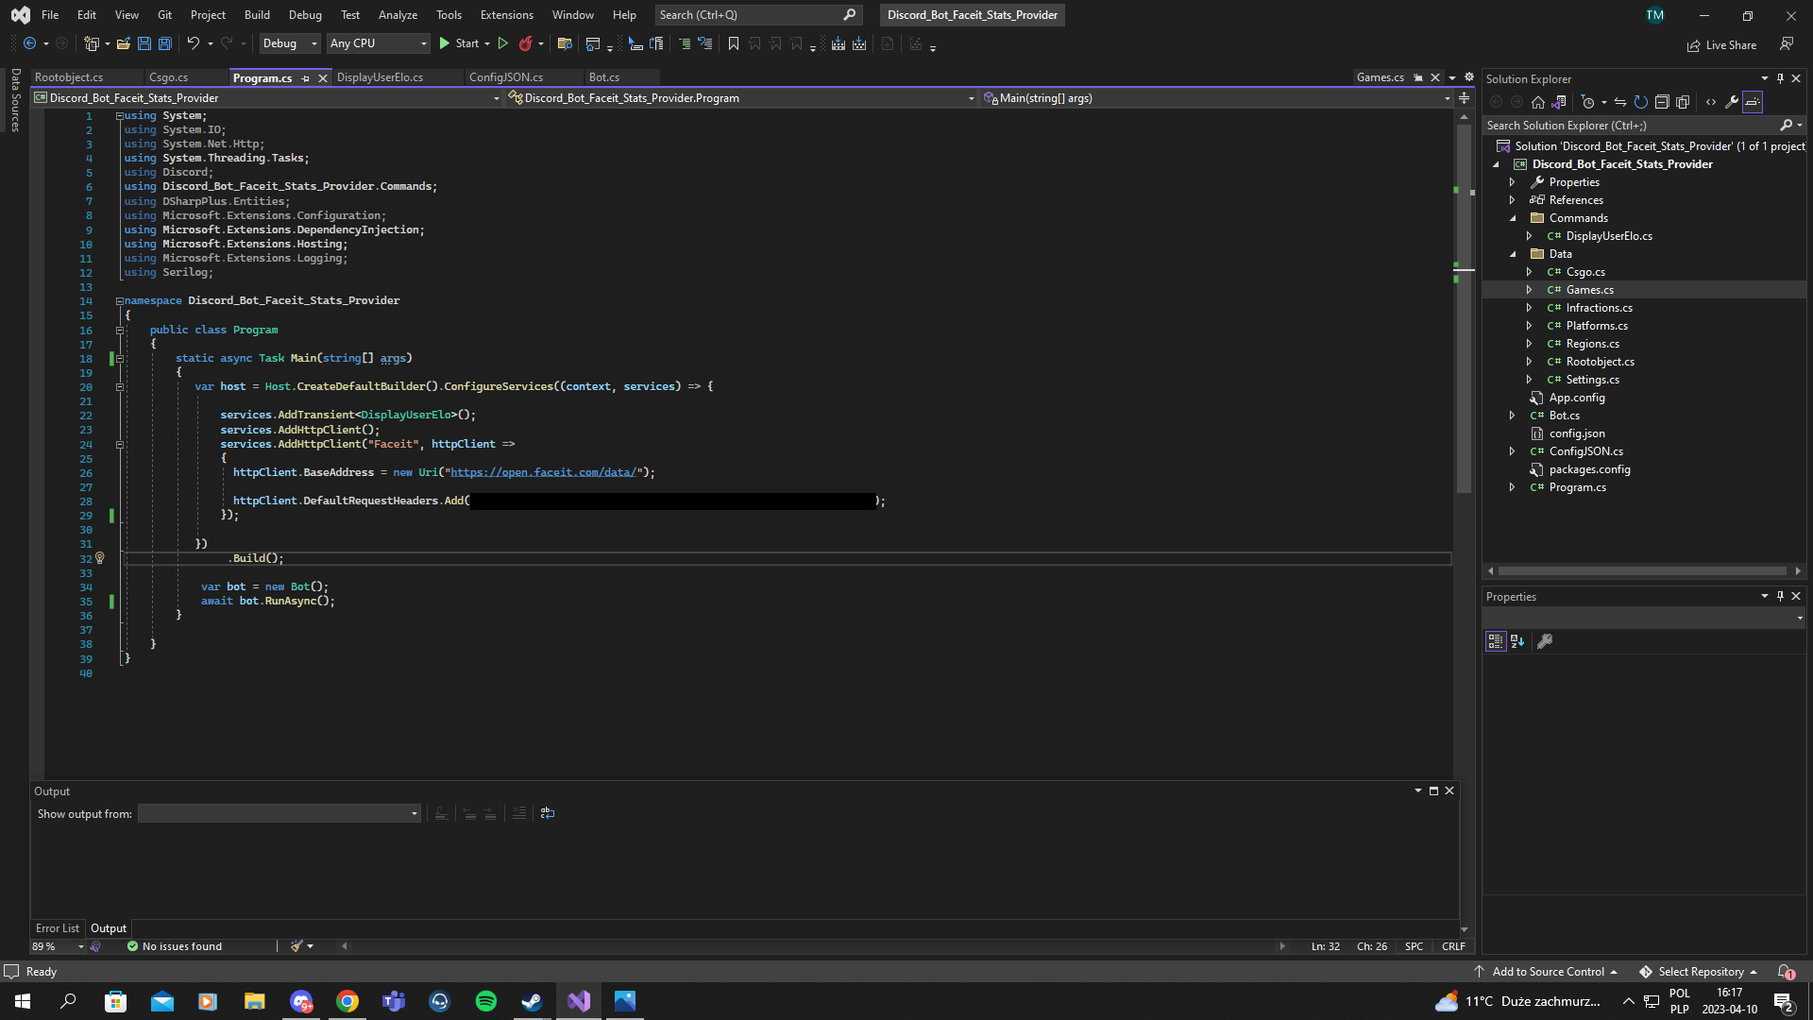Open the Show output from dropdown
This screenshot has height=1020, width=1813.
coord(280,813)
